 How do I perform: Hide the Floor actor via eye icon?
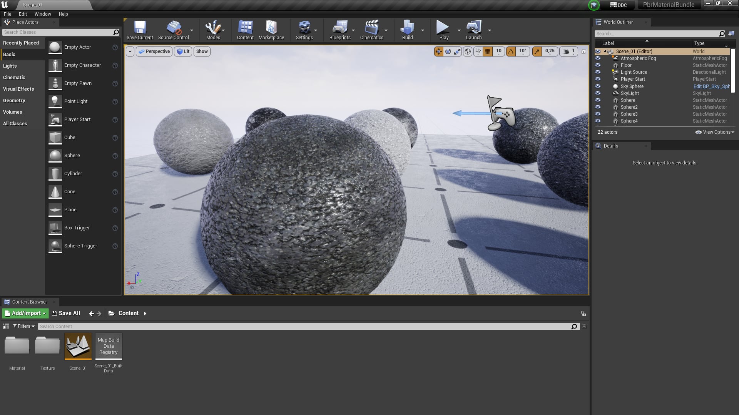point(598,65)
